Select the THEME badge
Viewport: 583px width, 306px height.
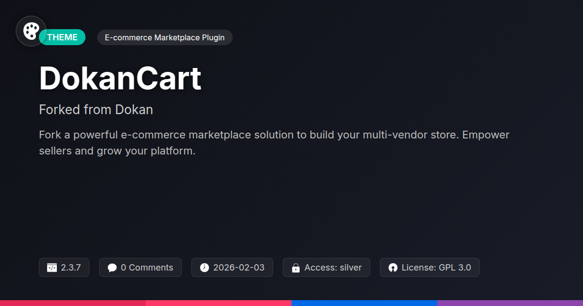pyautogui.click(x=62, y=37)
